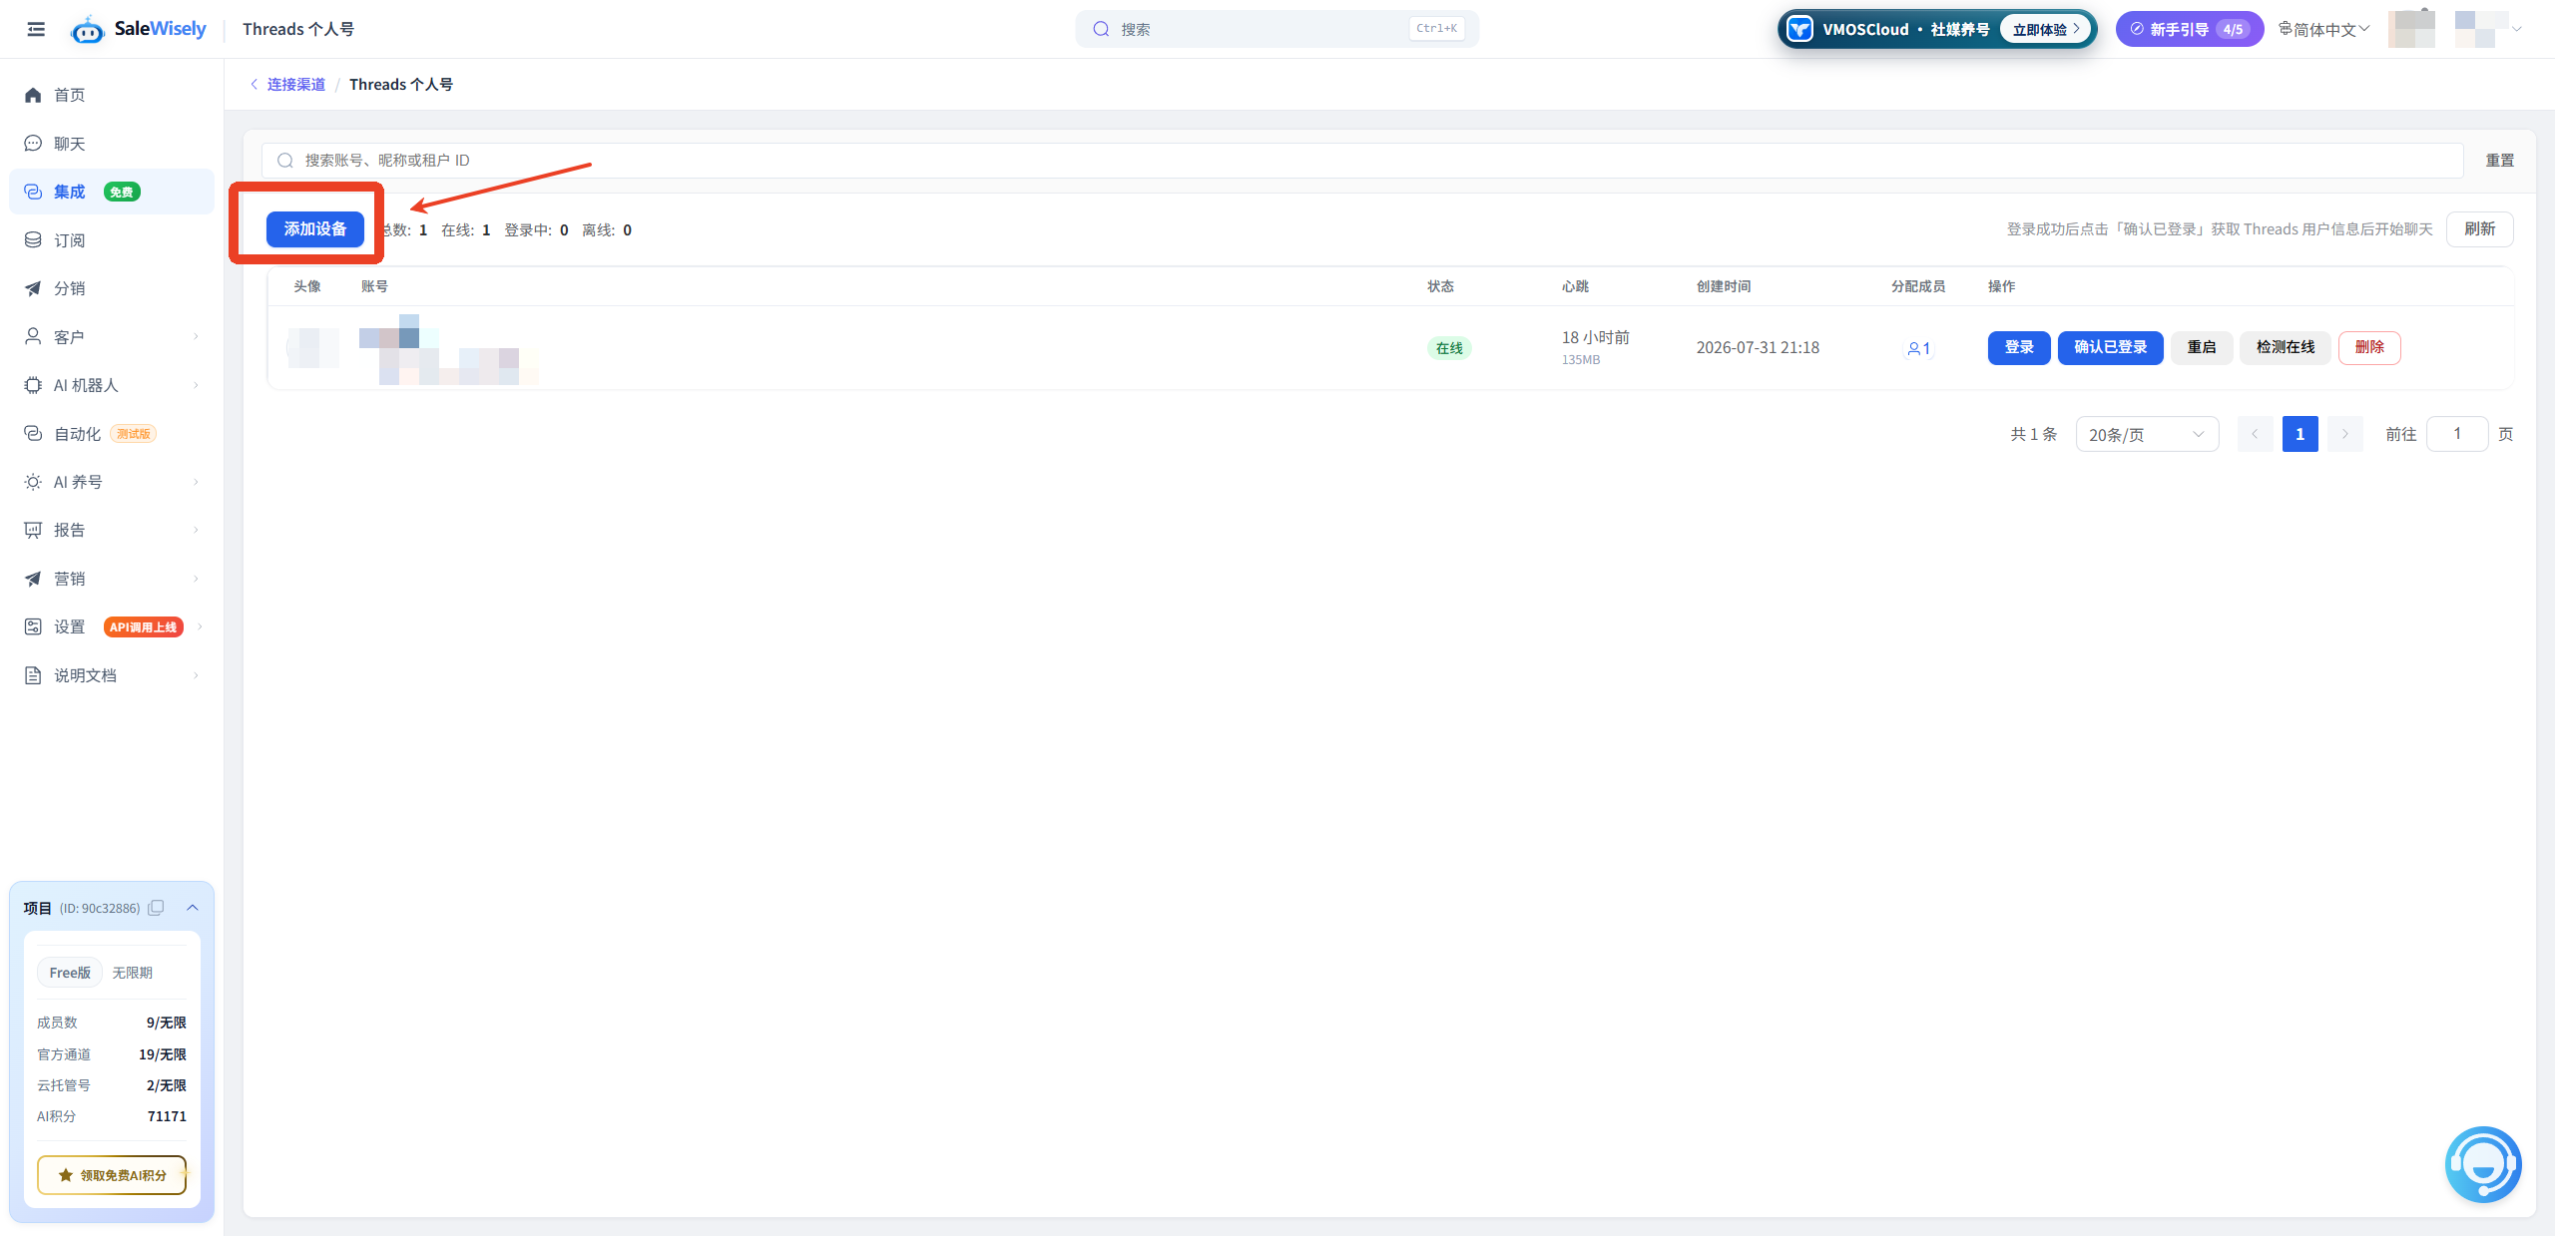This screenshot has height=1236, width=2555.
Task: Expand the 设置 settings submenu
Action: point(112,626)
